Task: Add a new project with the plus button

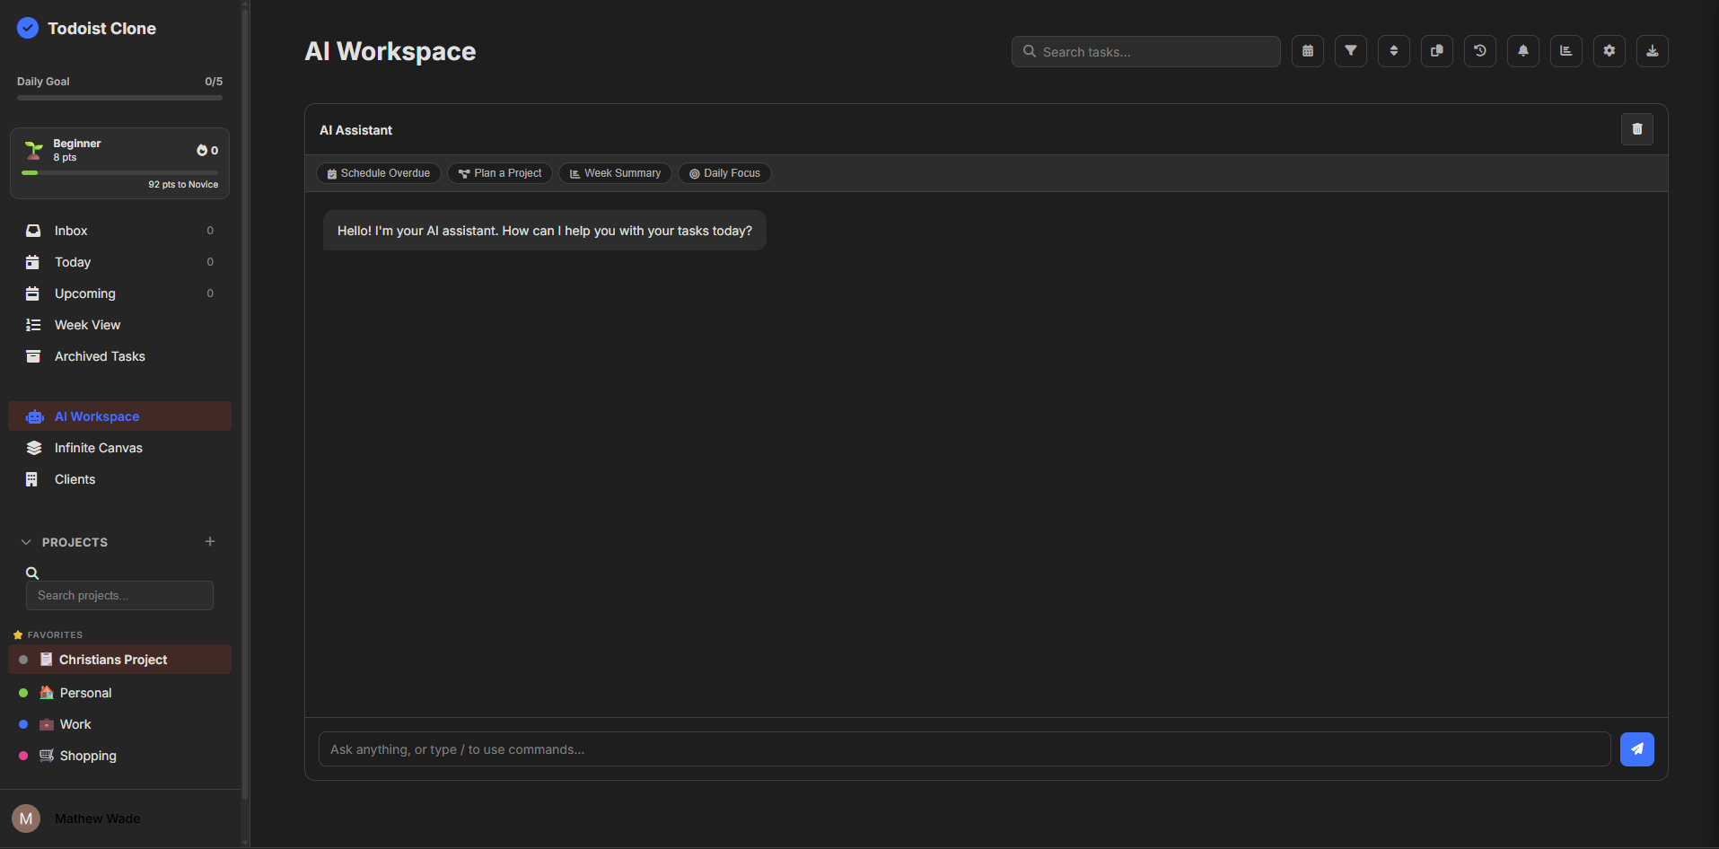Action: pyautogui.click(x=210, y=541)
